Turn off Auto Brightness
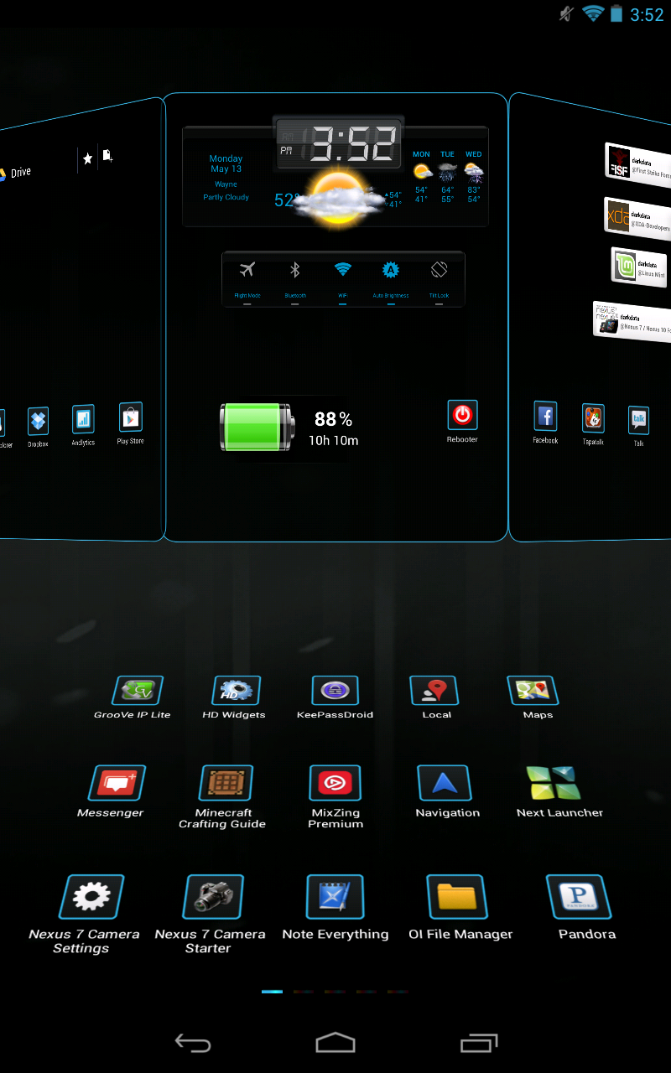The width and height of the screenshot is (671, 1073). pyautogui.click(x=390, y=270)
